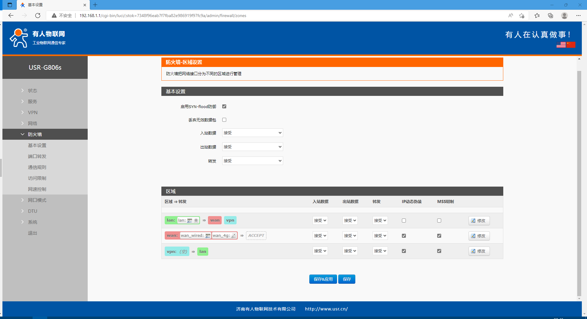Click the Chinese flag language icon

tap(571, 45)
